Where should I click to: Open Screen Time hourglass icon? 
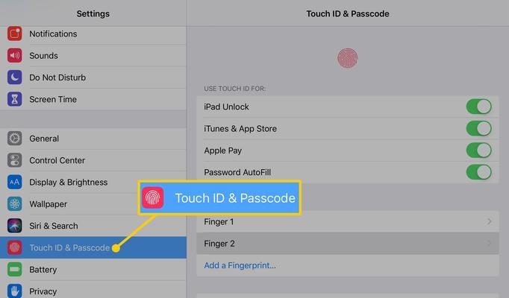[15, 99]
